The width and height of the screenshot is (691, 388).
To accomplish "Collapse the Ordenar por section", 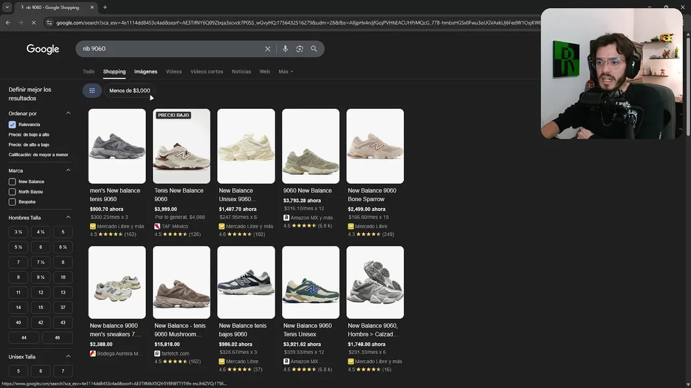I will coord(68,113).
